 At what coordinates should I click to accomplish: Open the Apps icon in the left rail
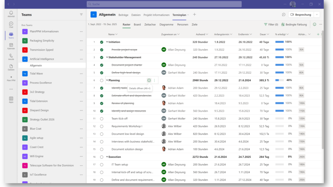11,99
